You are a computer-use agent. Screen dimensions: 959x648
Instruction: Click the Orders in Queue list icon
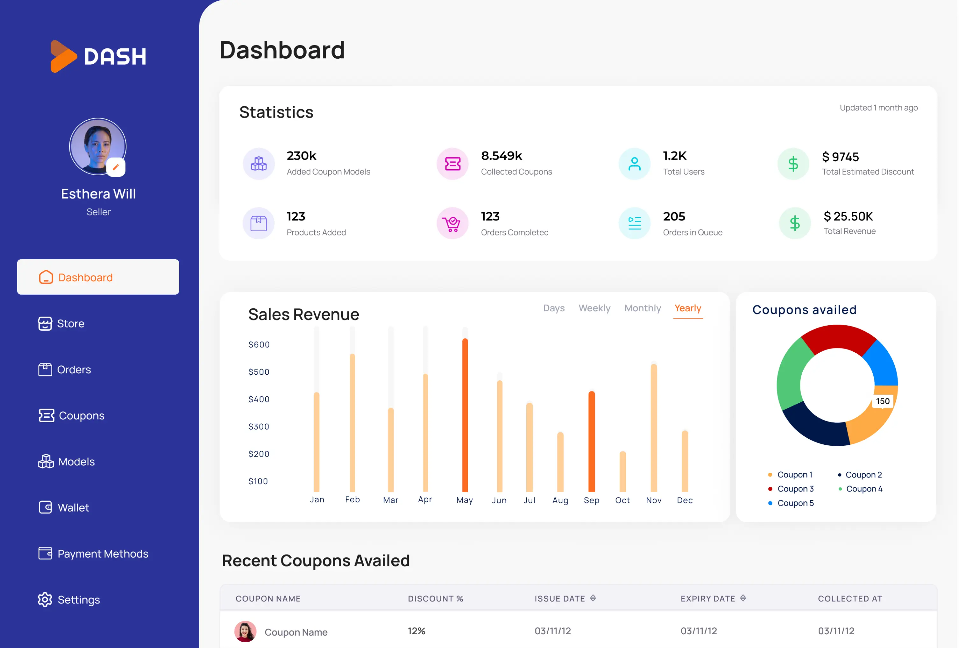(634, 223)
